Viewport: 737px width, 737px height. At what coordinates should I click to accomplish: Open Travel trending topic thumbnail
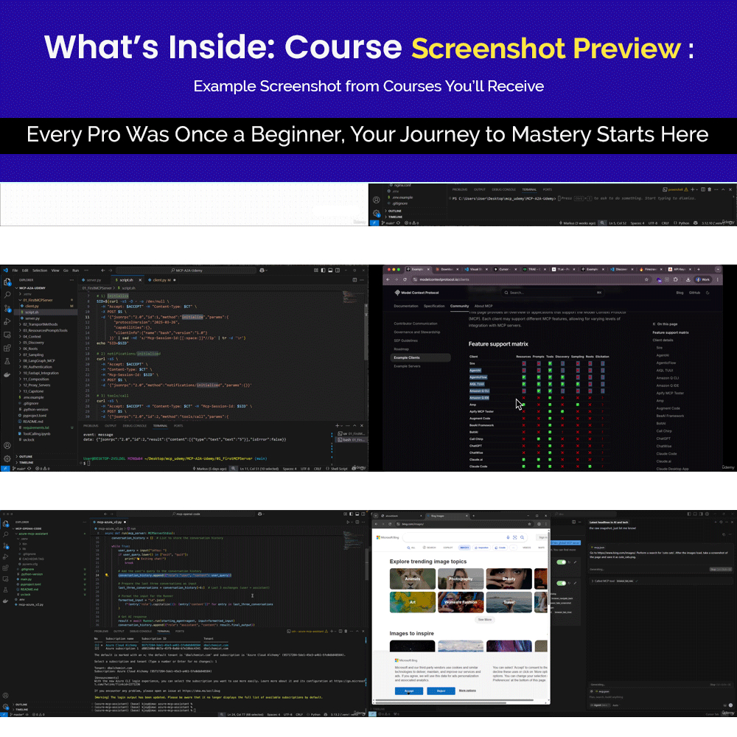[x=509, y=602]
